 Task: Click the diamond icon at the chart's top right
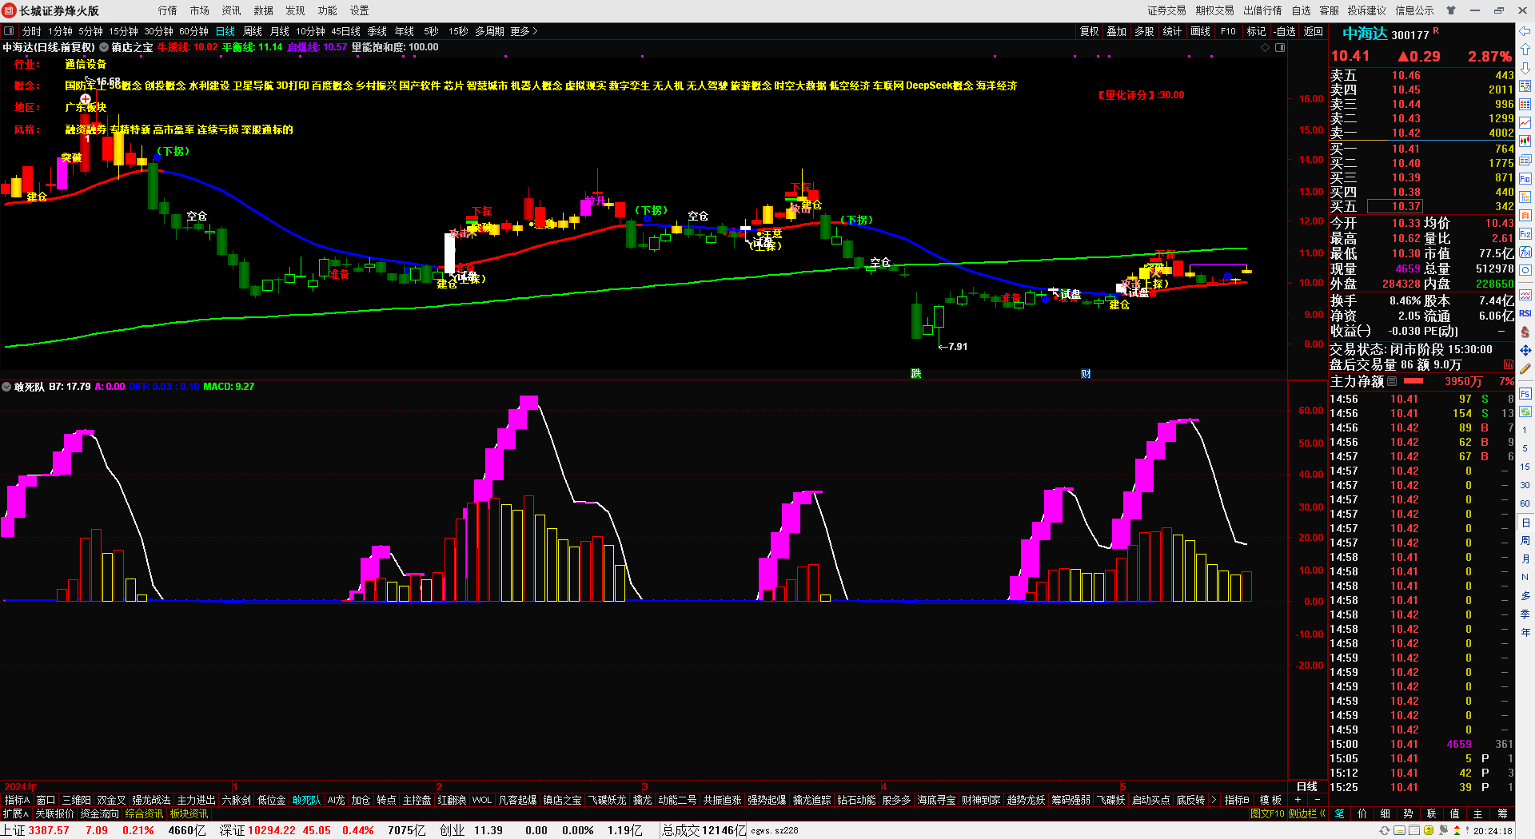[x=1265, y=48]
